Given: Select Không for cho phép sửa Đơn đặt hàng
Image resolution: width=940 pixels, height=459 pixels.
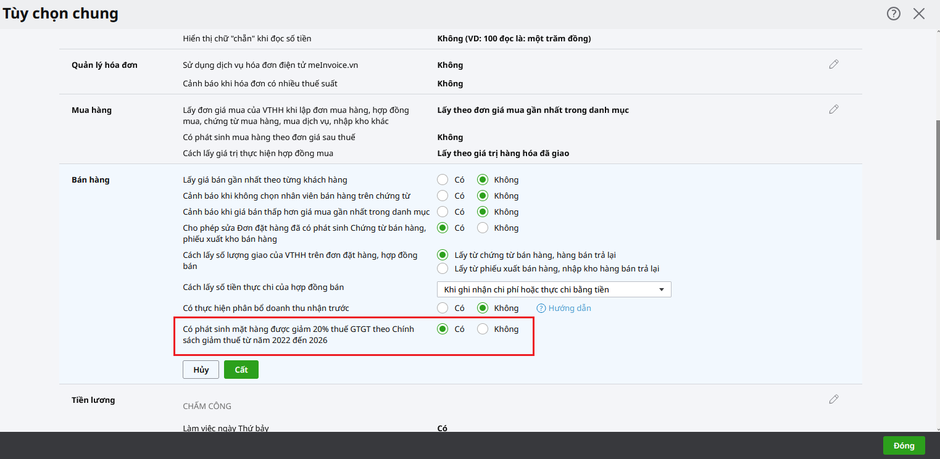Looking at the screenshot, I should click(483, 228).
